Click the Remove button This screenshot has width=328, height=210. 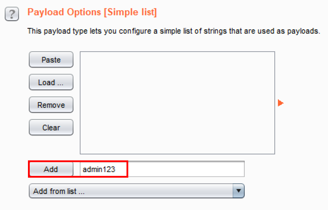51,105
